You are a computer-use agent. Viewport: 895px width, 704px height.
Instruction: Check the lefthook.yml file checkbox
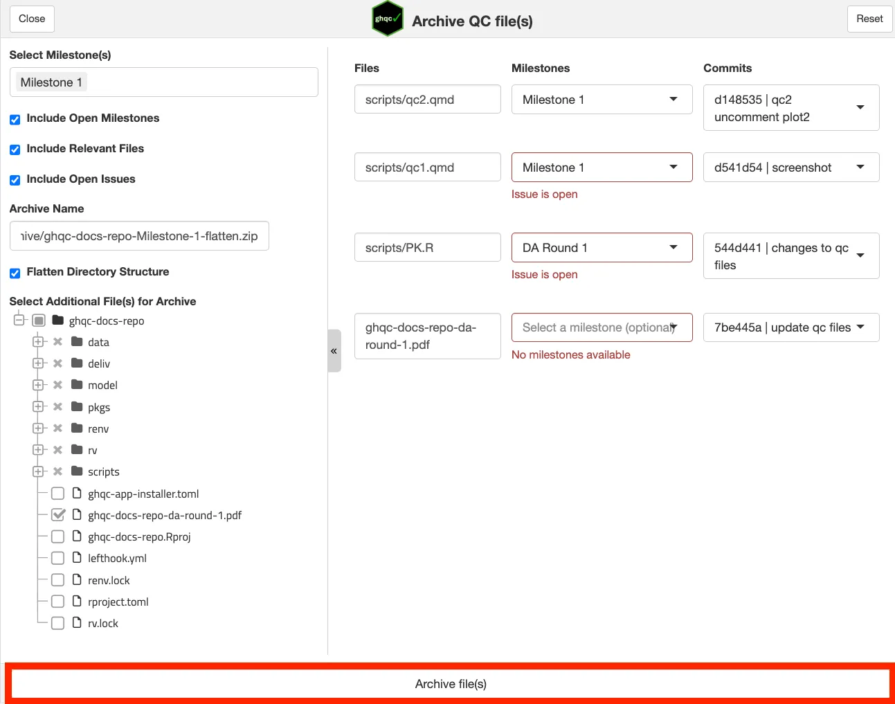point(58,559)
